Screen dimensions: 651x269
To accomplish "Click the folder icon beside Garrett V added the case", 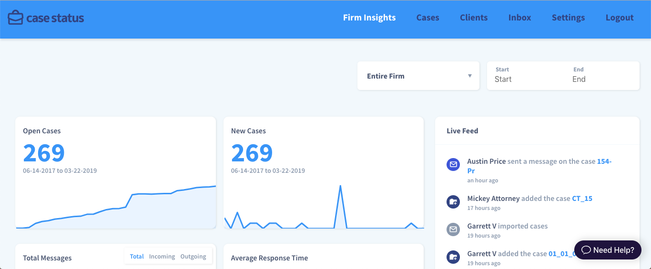I will pyautogui.click(x=453, y=257).
